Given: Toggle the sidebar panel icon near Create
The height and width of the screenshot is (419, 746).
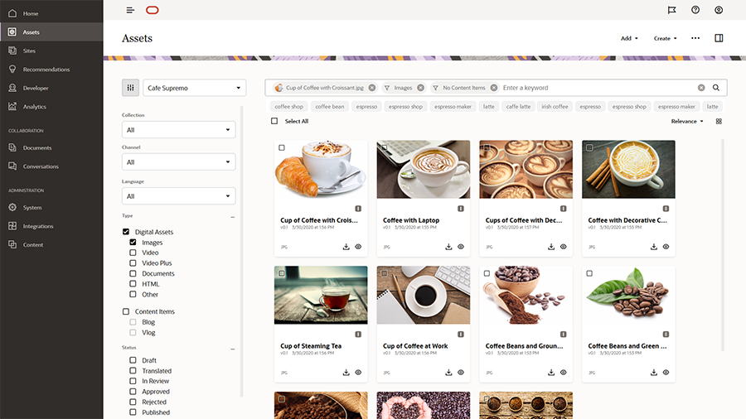Looking at the screenshot, I should click(719, 38).
